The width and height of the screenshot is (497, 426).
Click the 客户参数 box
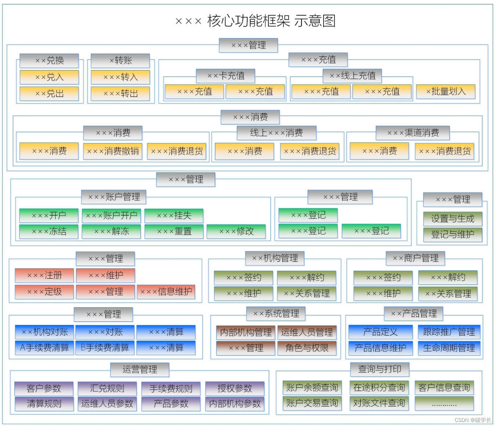44,389
